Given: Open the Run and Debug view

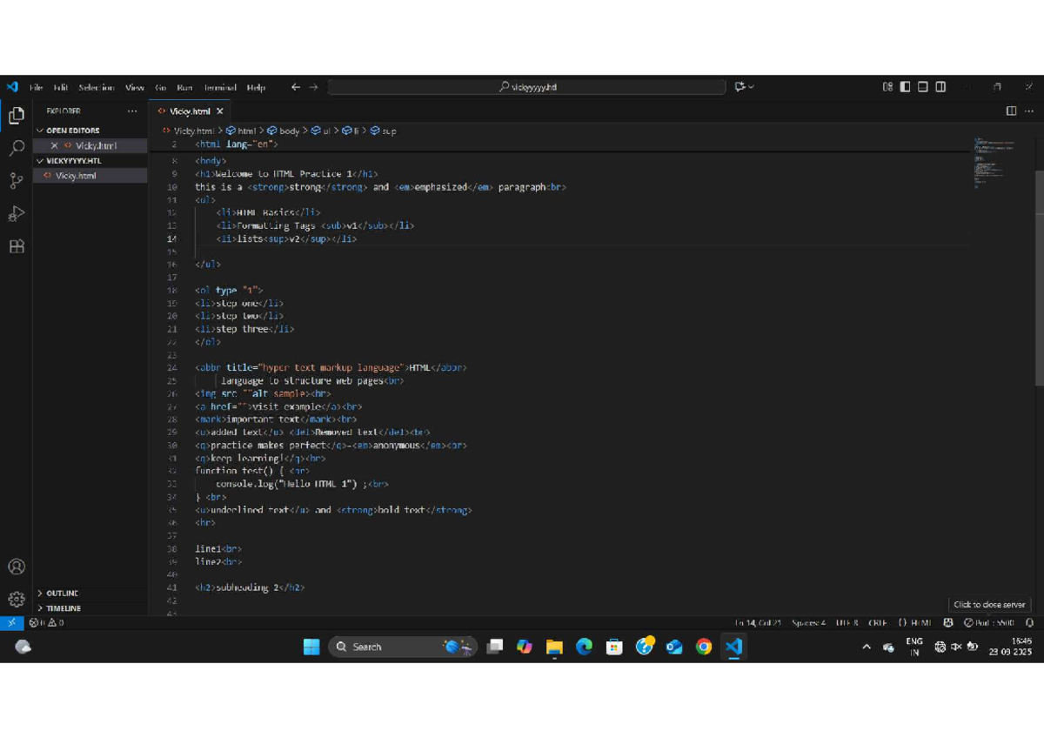Looking at the screenshot, I should (16, 214).
